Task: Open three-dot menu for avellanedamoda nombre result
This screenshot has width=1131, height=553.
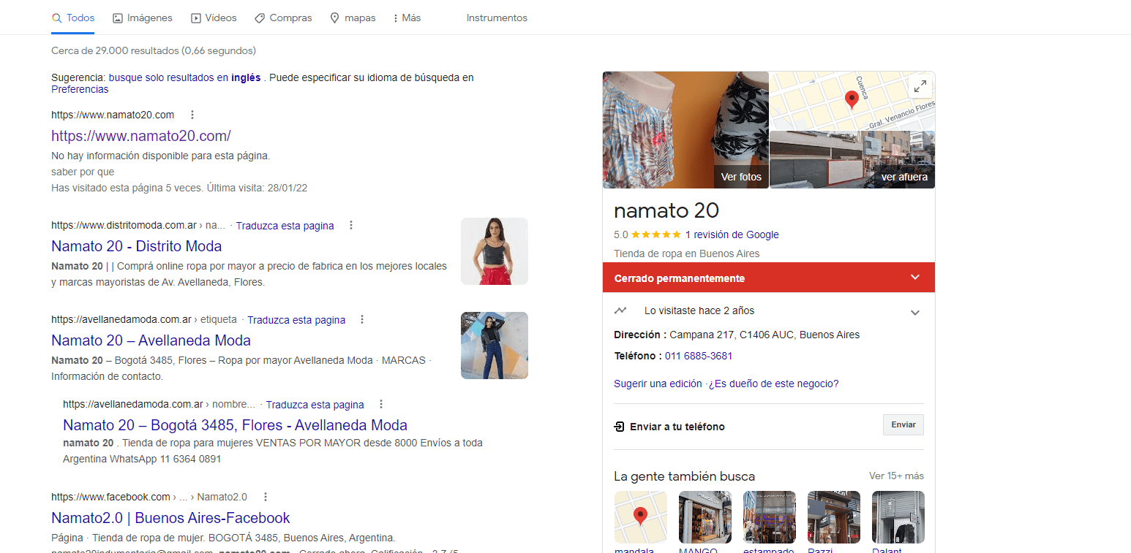Action: point(381,404)
